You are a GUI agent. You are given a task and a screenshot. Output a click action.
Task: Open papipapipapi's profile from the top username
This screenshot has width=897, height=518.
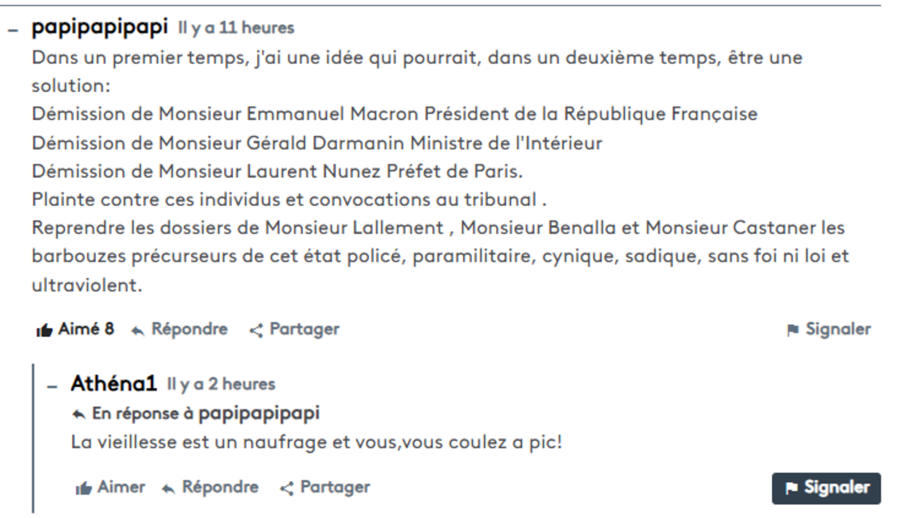(100, 28)
